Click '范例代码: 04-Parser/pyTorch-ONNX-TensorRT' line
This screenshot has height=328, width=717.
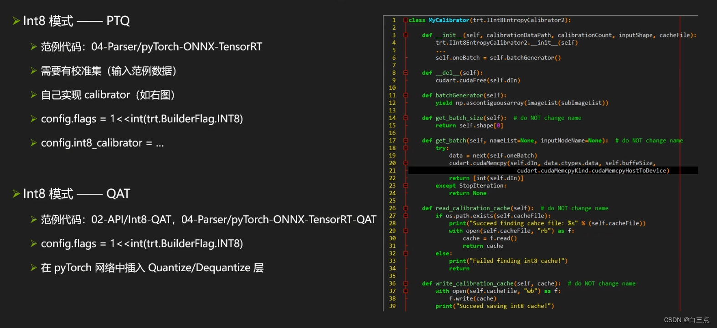tap(151, 46)
